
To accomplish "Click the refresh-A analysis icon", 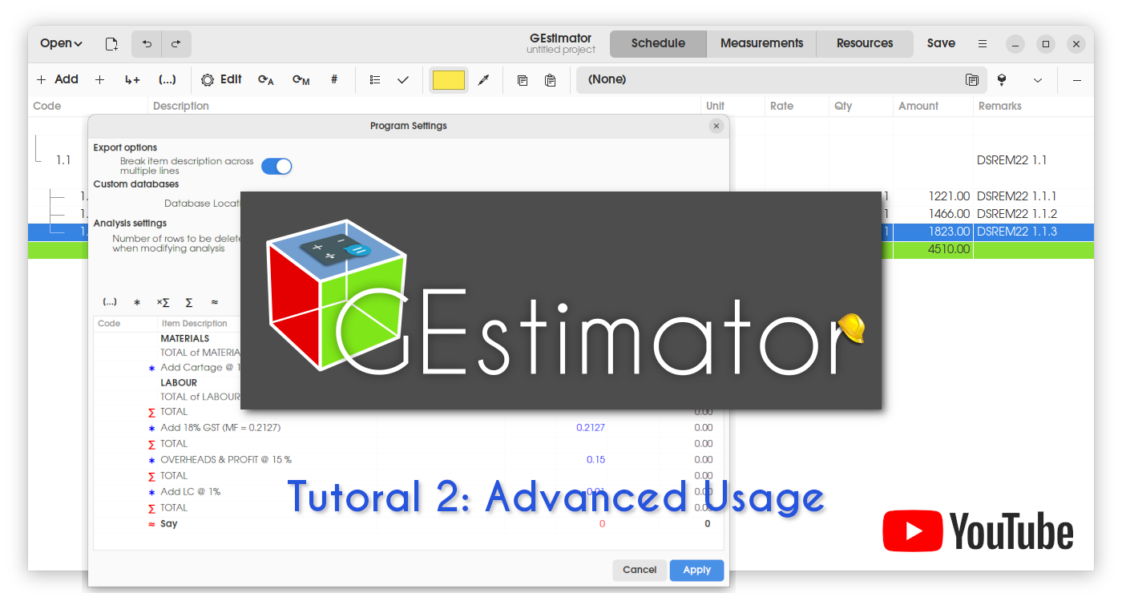I will (x=266, y=79).
